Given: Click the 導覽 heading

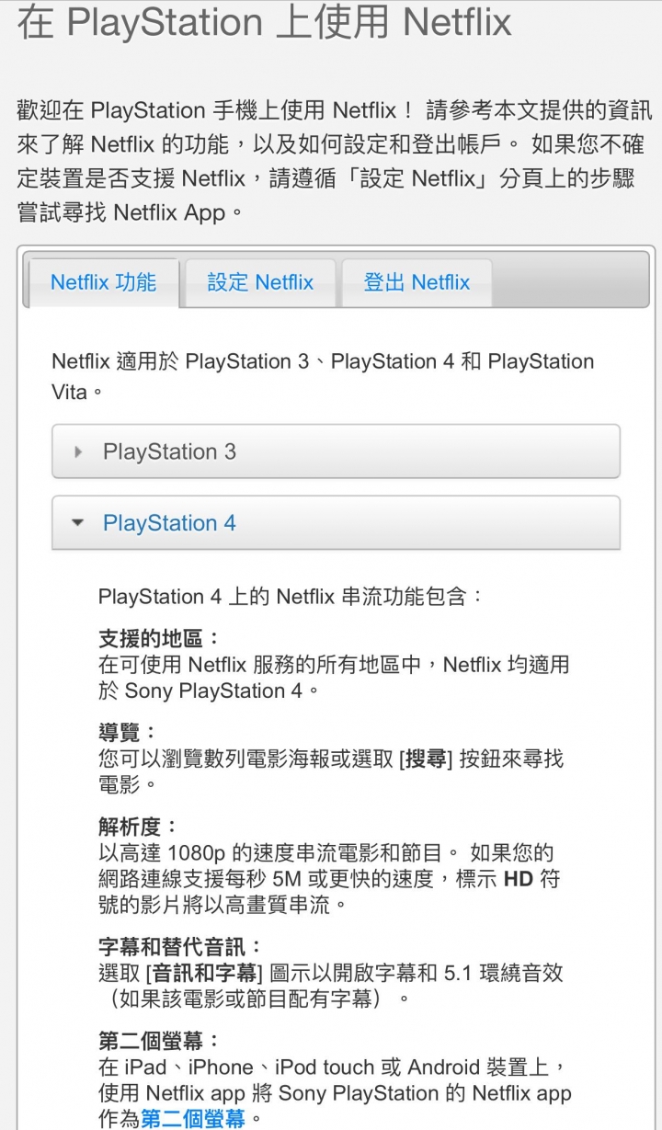Looking at the screenshot, I should (x=128, y=733).
